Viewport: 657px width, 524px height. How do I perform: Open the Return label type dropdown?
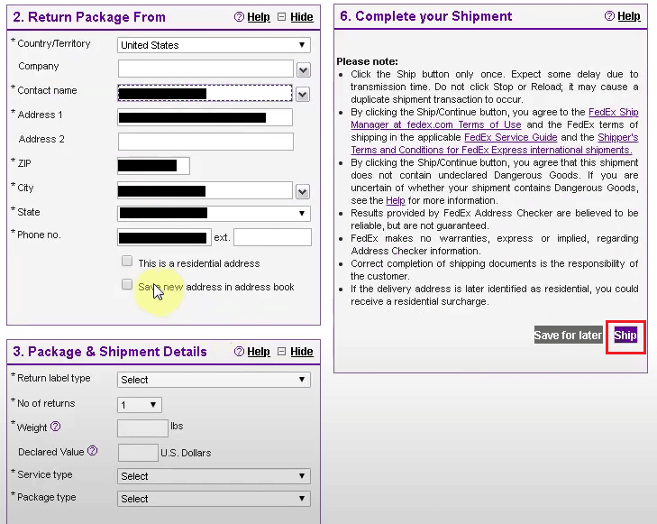(214, 380)
